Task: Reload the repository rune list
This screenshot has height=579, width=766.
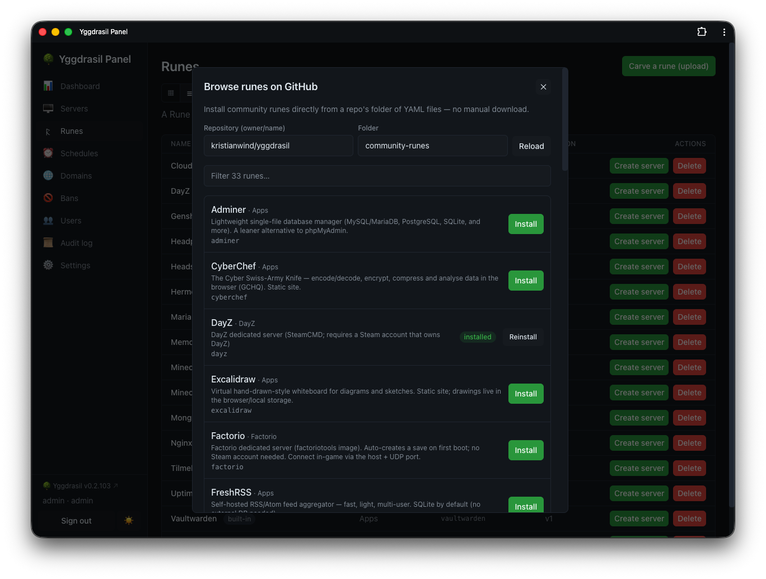Action: pos(531,146)
